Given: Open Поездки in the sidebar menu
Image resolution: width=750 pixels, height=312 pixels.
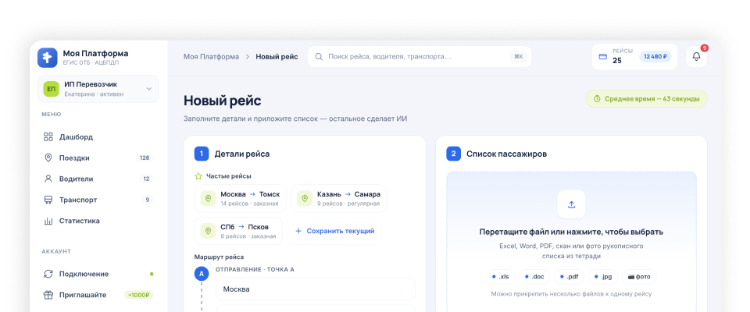Looking at the screenshot, I should [98, 158].
